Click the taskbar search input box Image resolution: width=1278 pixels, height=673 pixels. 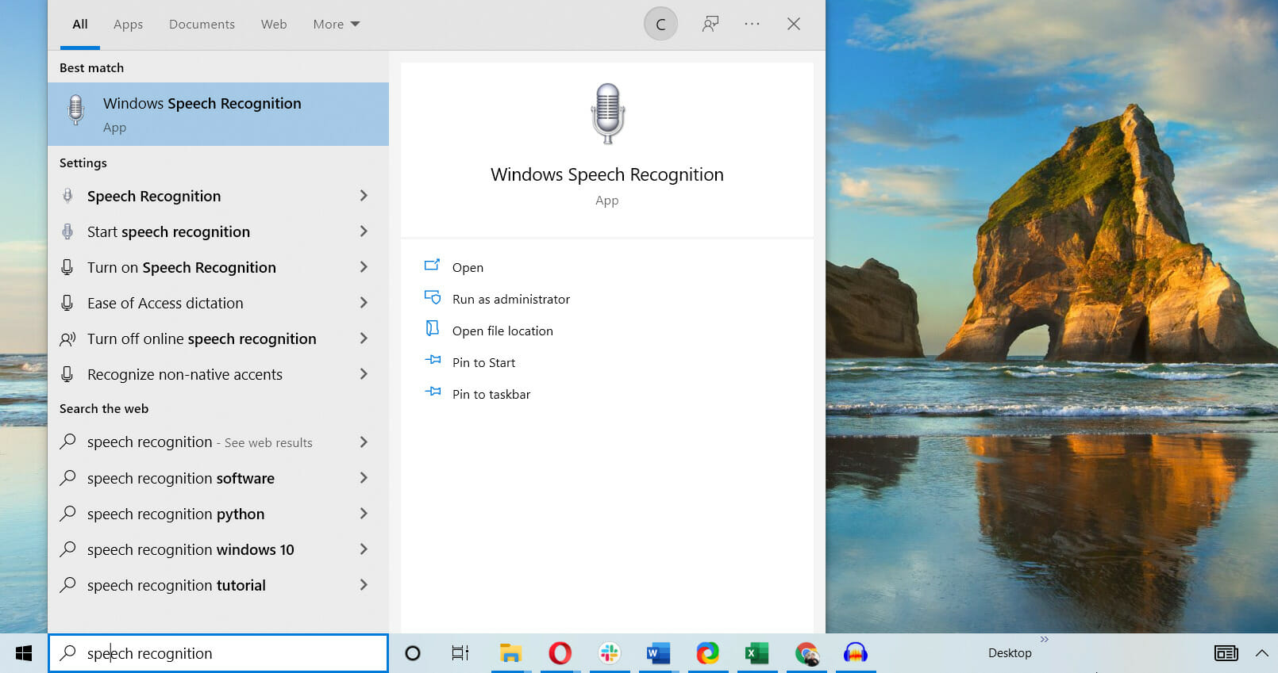click(218, 653)
